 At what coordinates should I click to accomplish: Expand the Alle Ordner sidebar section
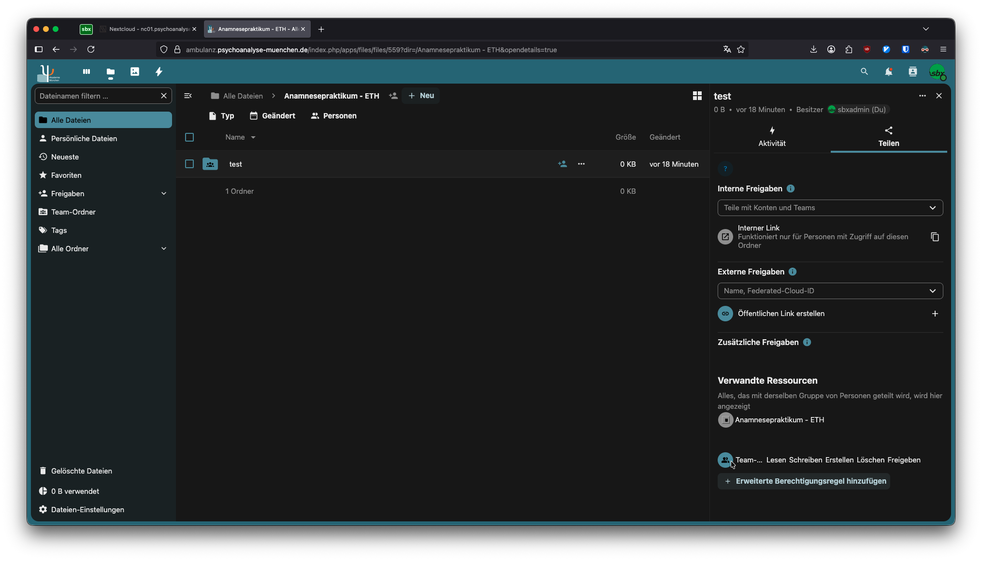click(164, 249)
